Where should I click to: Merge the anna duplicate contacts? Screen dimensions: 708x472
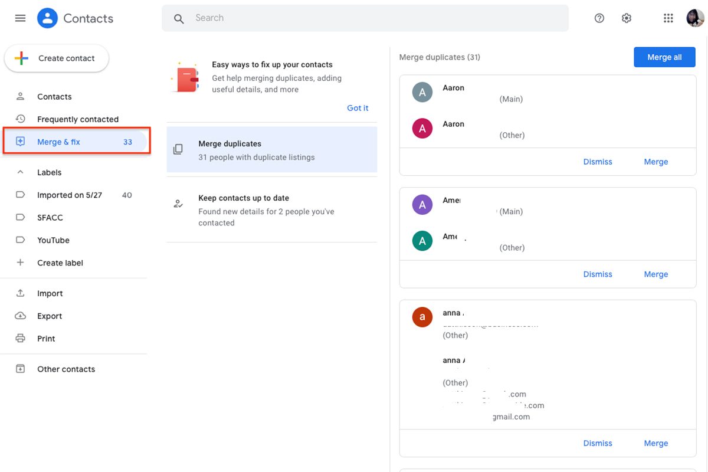pyautogui.click(x=656, y=443)
